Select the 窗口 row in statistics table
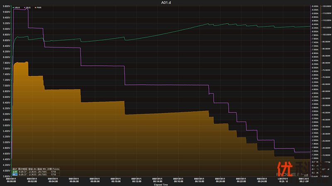Viewport: 332px width, 186px height. [15, 174]
